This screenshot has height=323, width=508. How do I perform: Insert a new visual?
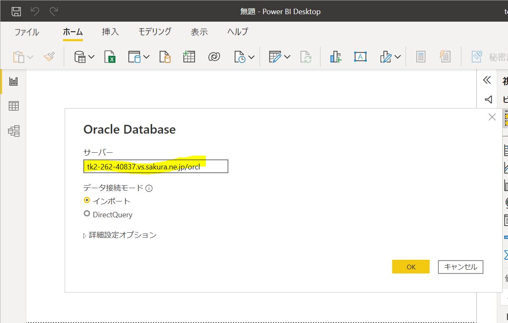click(335, 57)
